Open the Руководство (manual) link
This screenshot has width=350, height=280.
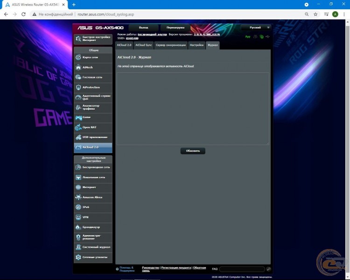[150, 267]
